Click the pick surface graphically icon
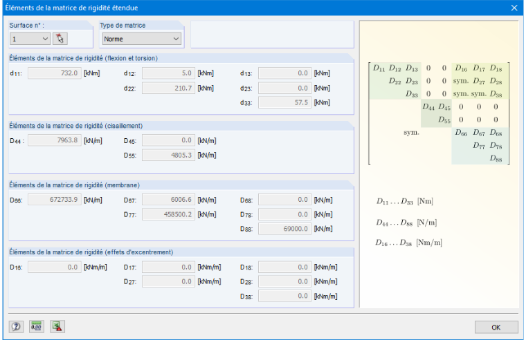The image size is (526, 340). tap(60, 39)
